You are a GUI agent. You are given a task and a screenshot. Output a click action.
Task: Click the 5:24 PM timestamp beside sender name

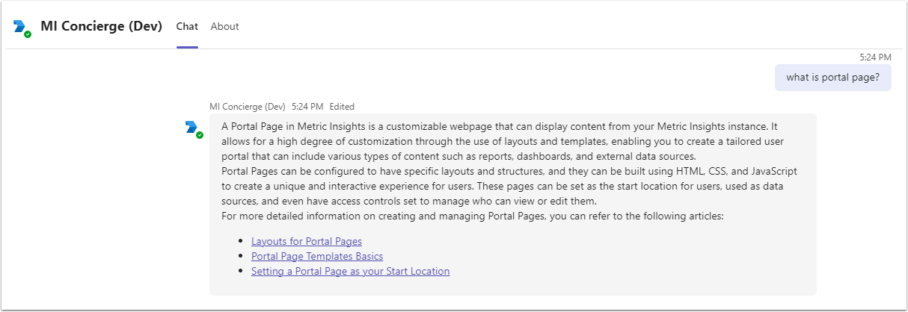point(307,107)
